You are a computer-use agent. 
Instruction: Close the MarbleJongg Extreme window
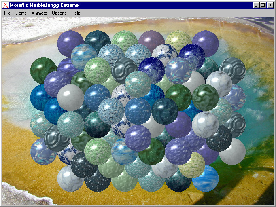(270, 5)
